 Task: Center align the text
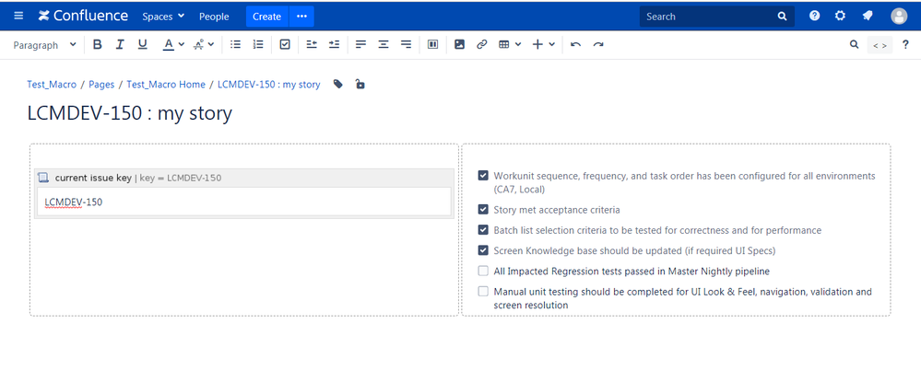click(384, 44)
